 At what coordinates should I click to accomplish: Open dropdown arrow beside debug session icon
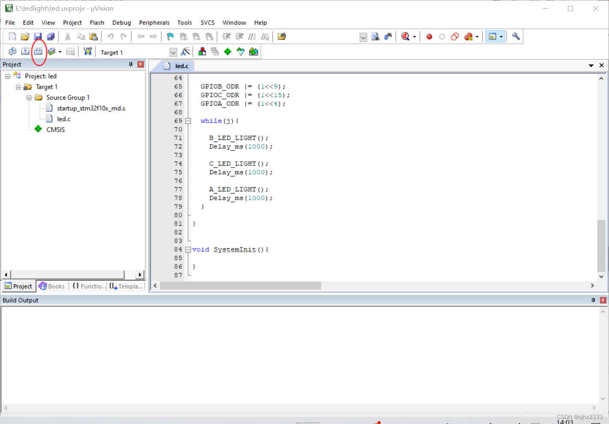(x=414, y=37)
